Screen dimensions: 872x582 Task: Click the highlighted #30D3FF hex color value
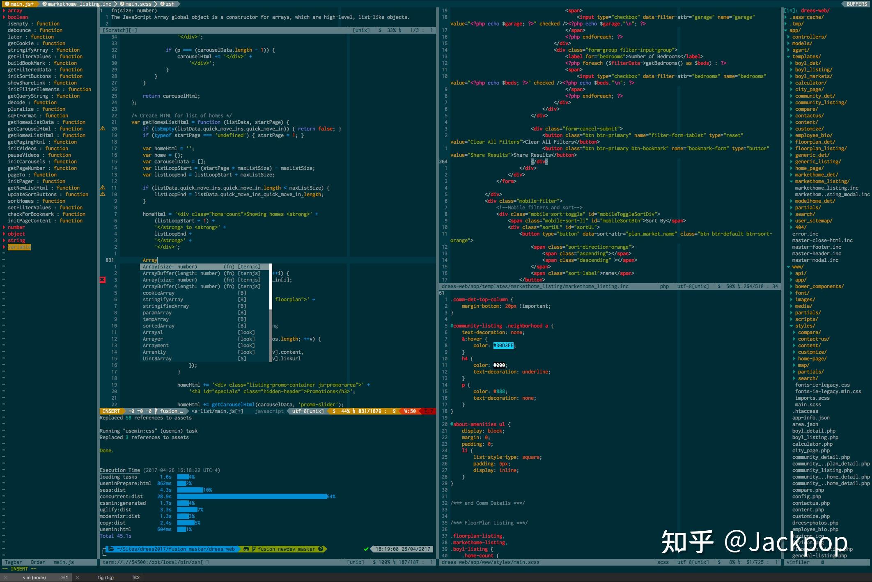[x=503, y=346]
